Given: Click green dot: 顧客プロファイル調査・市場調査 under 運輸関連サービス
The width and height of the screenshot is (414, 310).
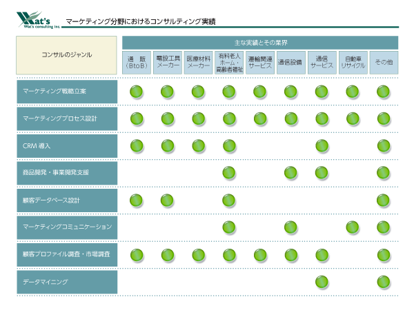Looking at the screenshot, I should click(x=260, y=255).
